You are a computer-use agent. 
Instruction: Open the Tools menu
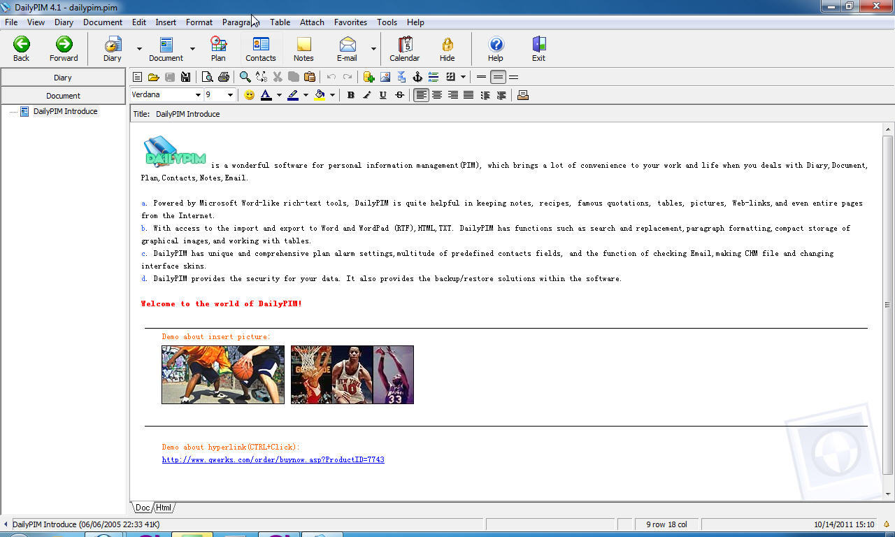387,22
